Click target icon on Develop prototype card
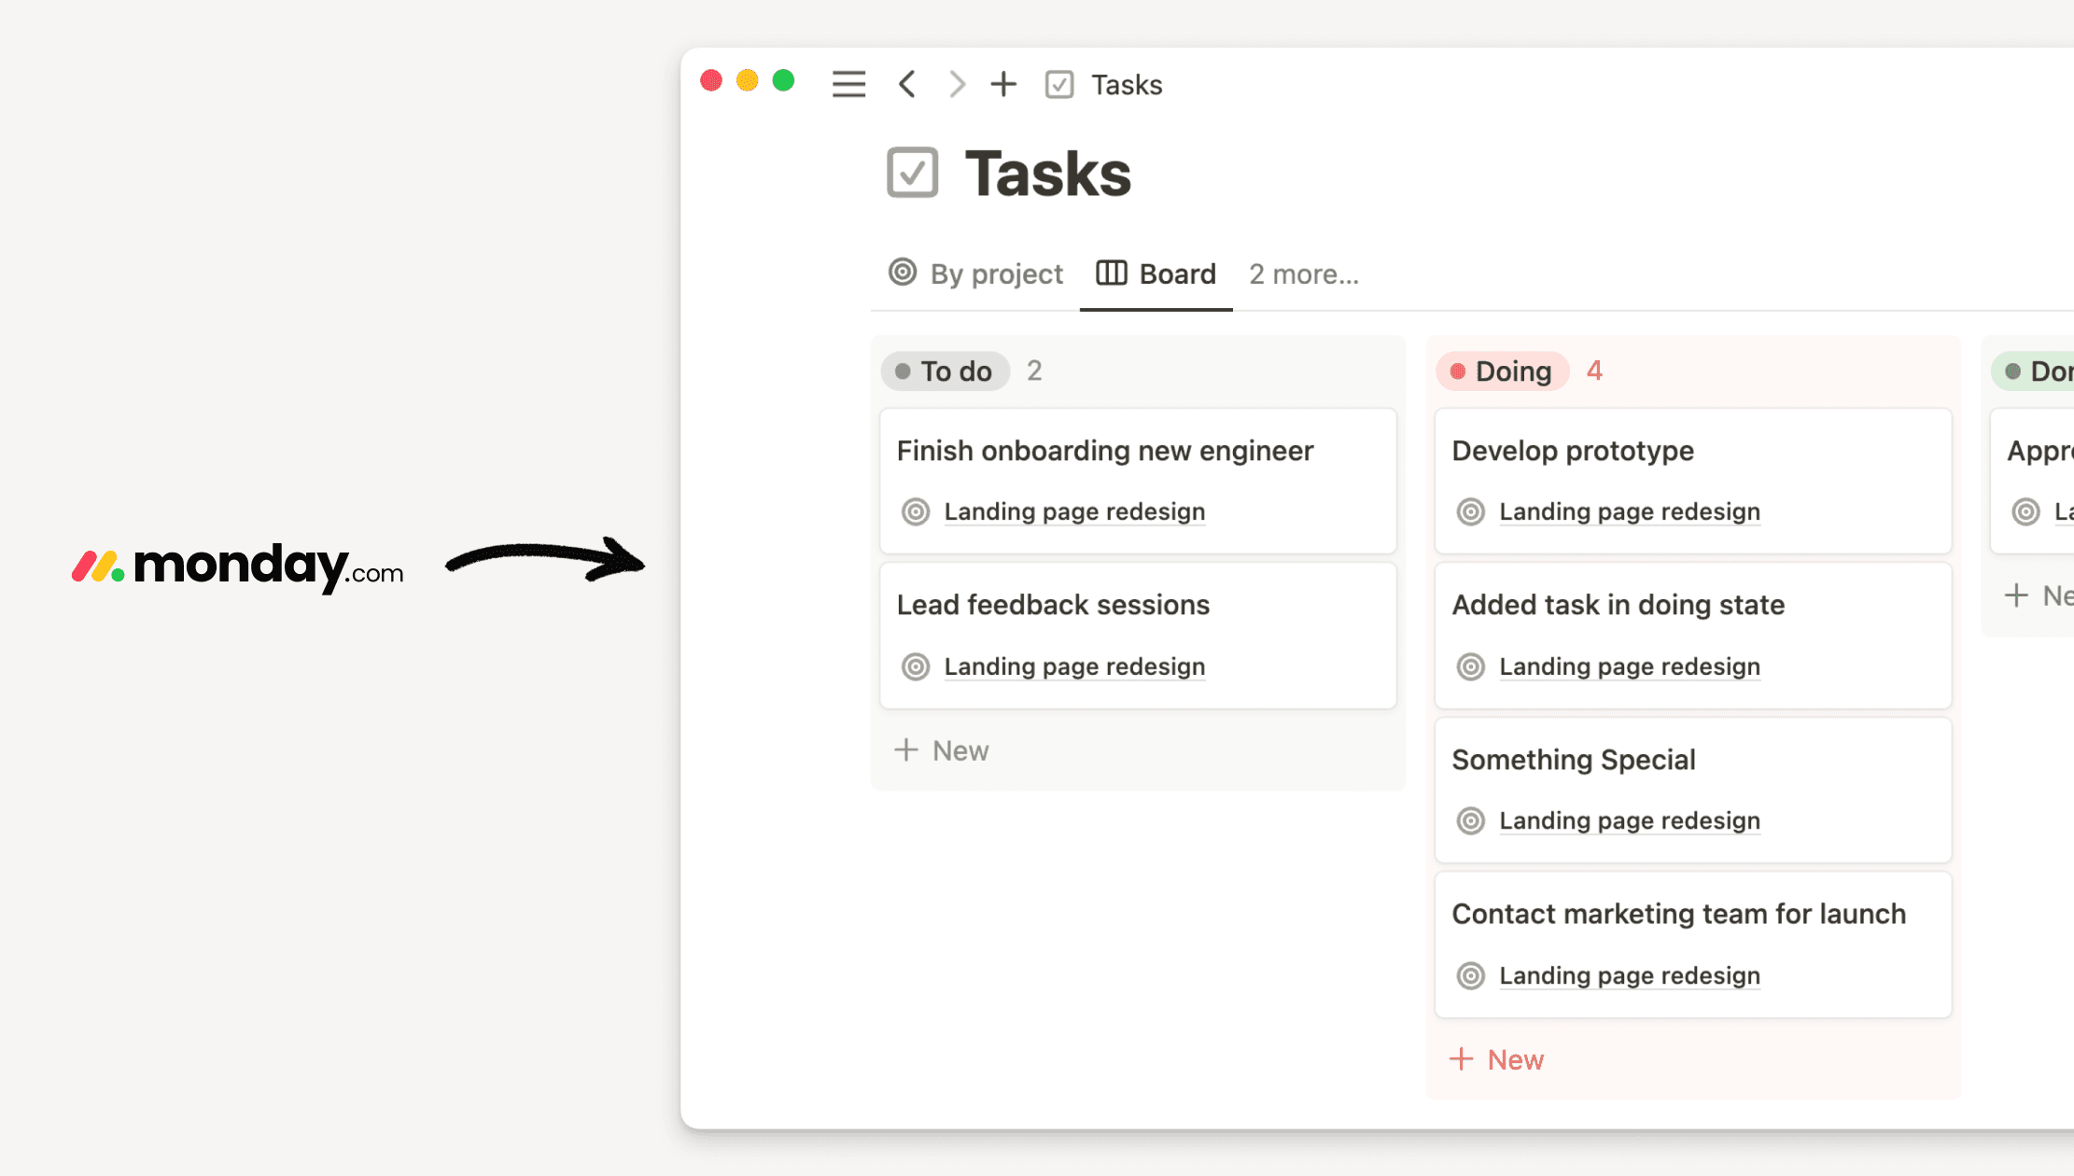The width and height of the screenshot is (2074, 1176). tap(1471, 511)
